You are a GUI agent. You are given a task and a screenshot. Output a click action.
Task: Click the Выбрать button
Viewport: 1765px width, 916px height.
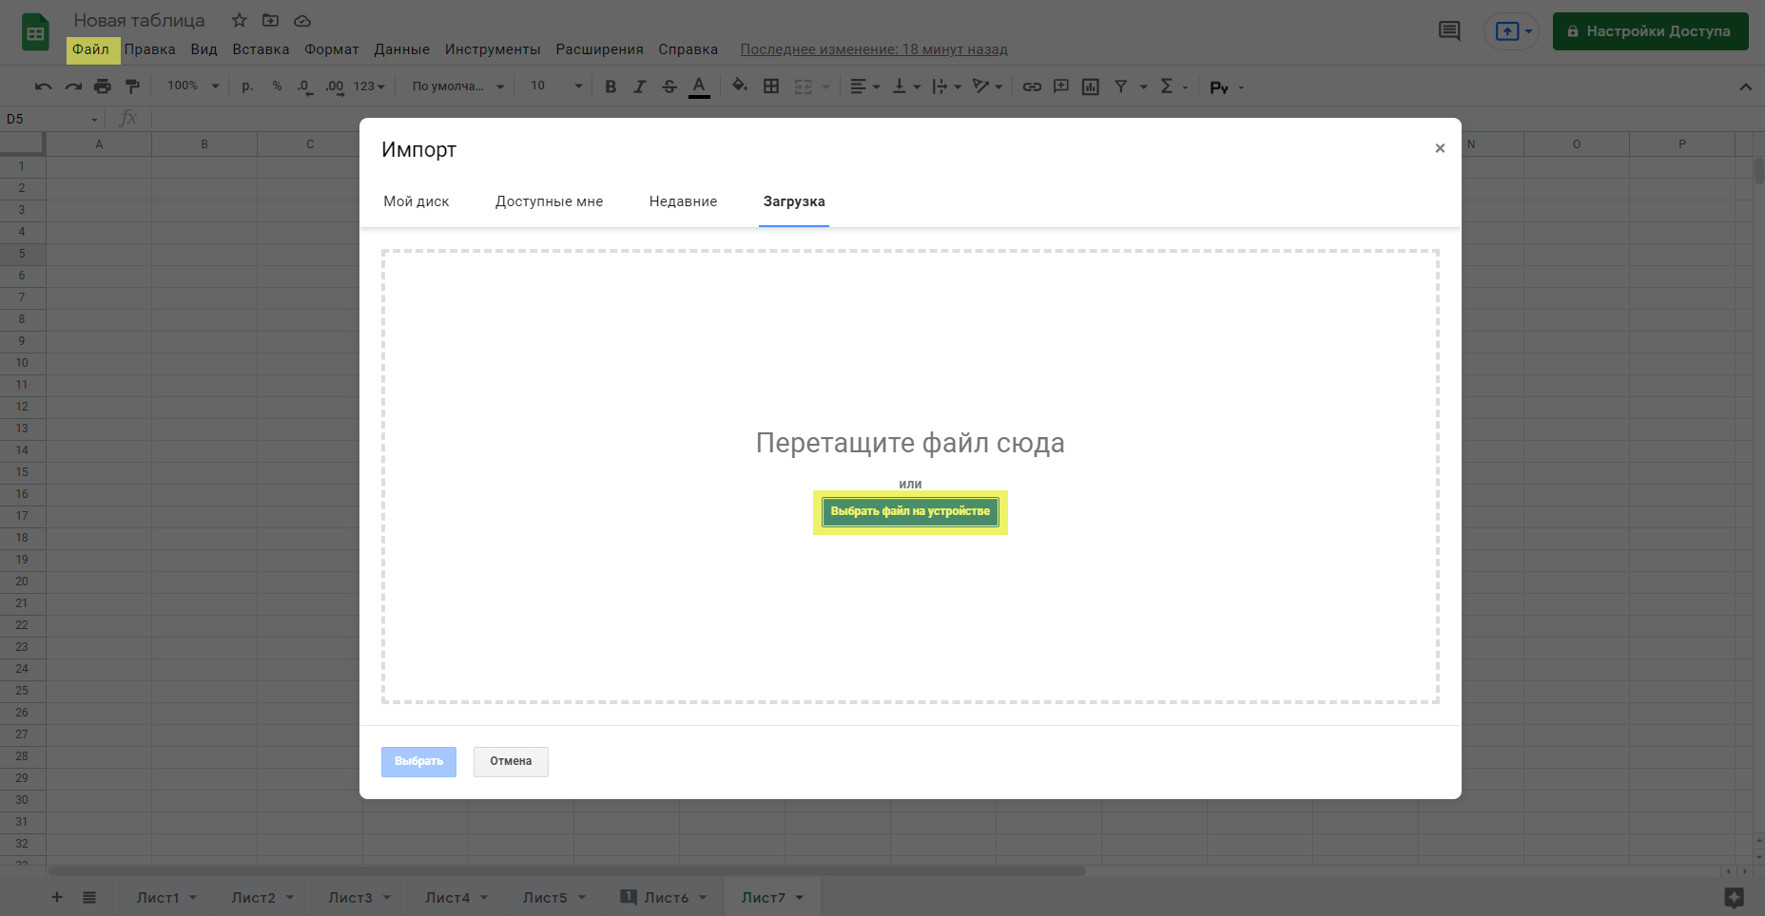point(418,761)
